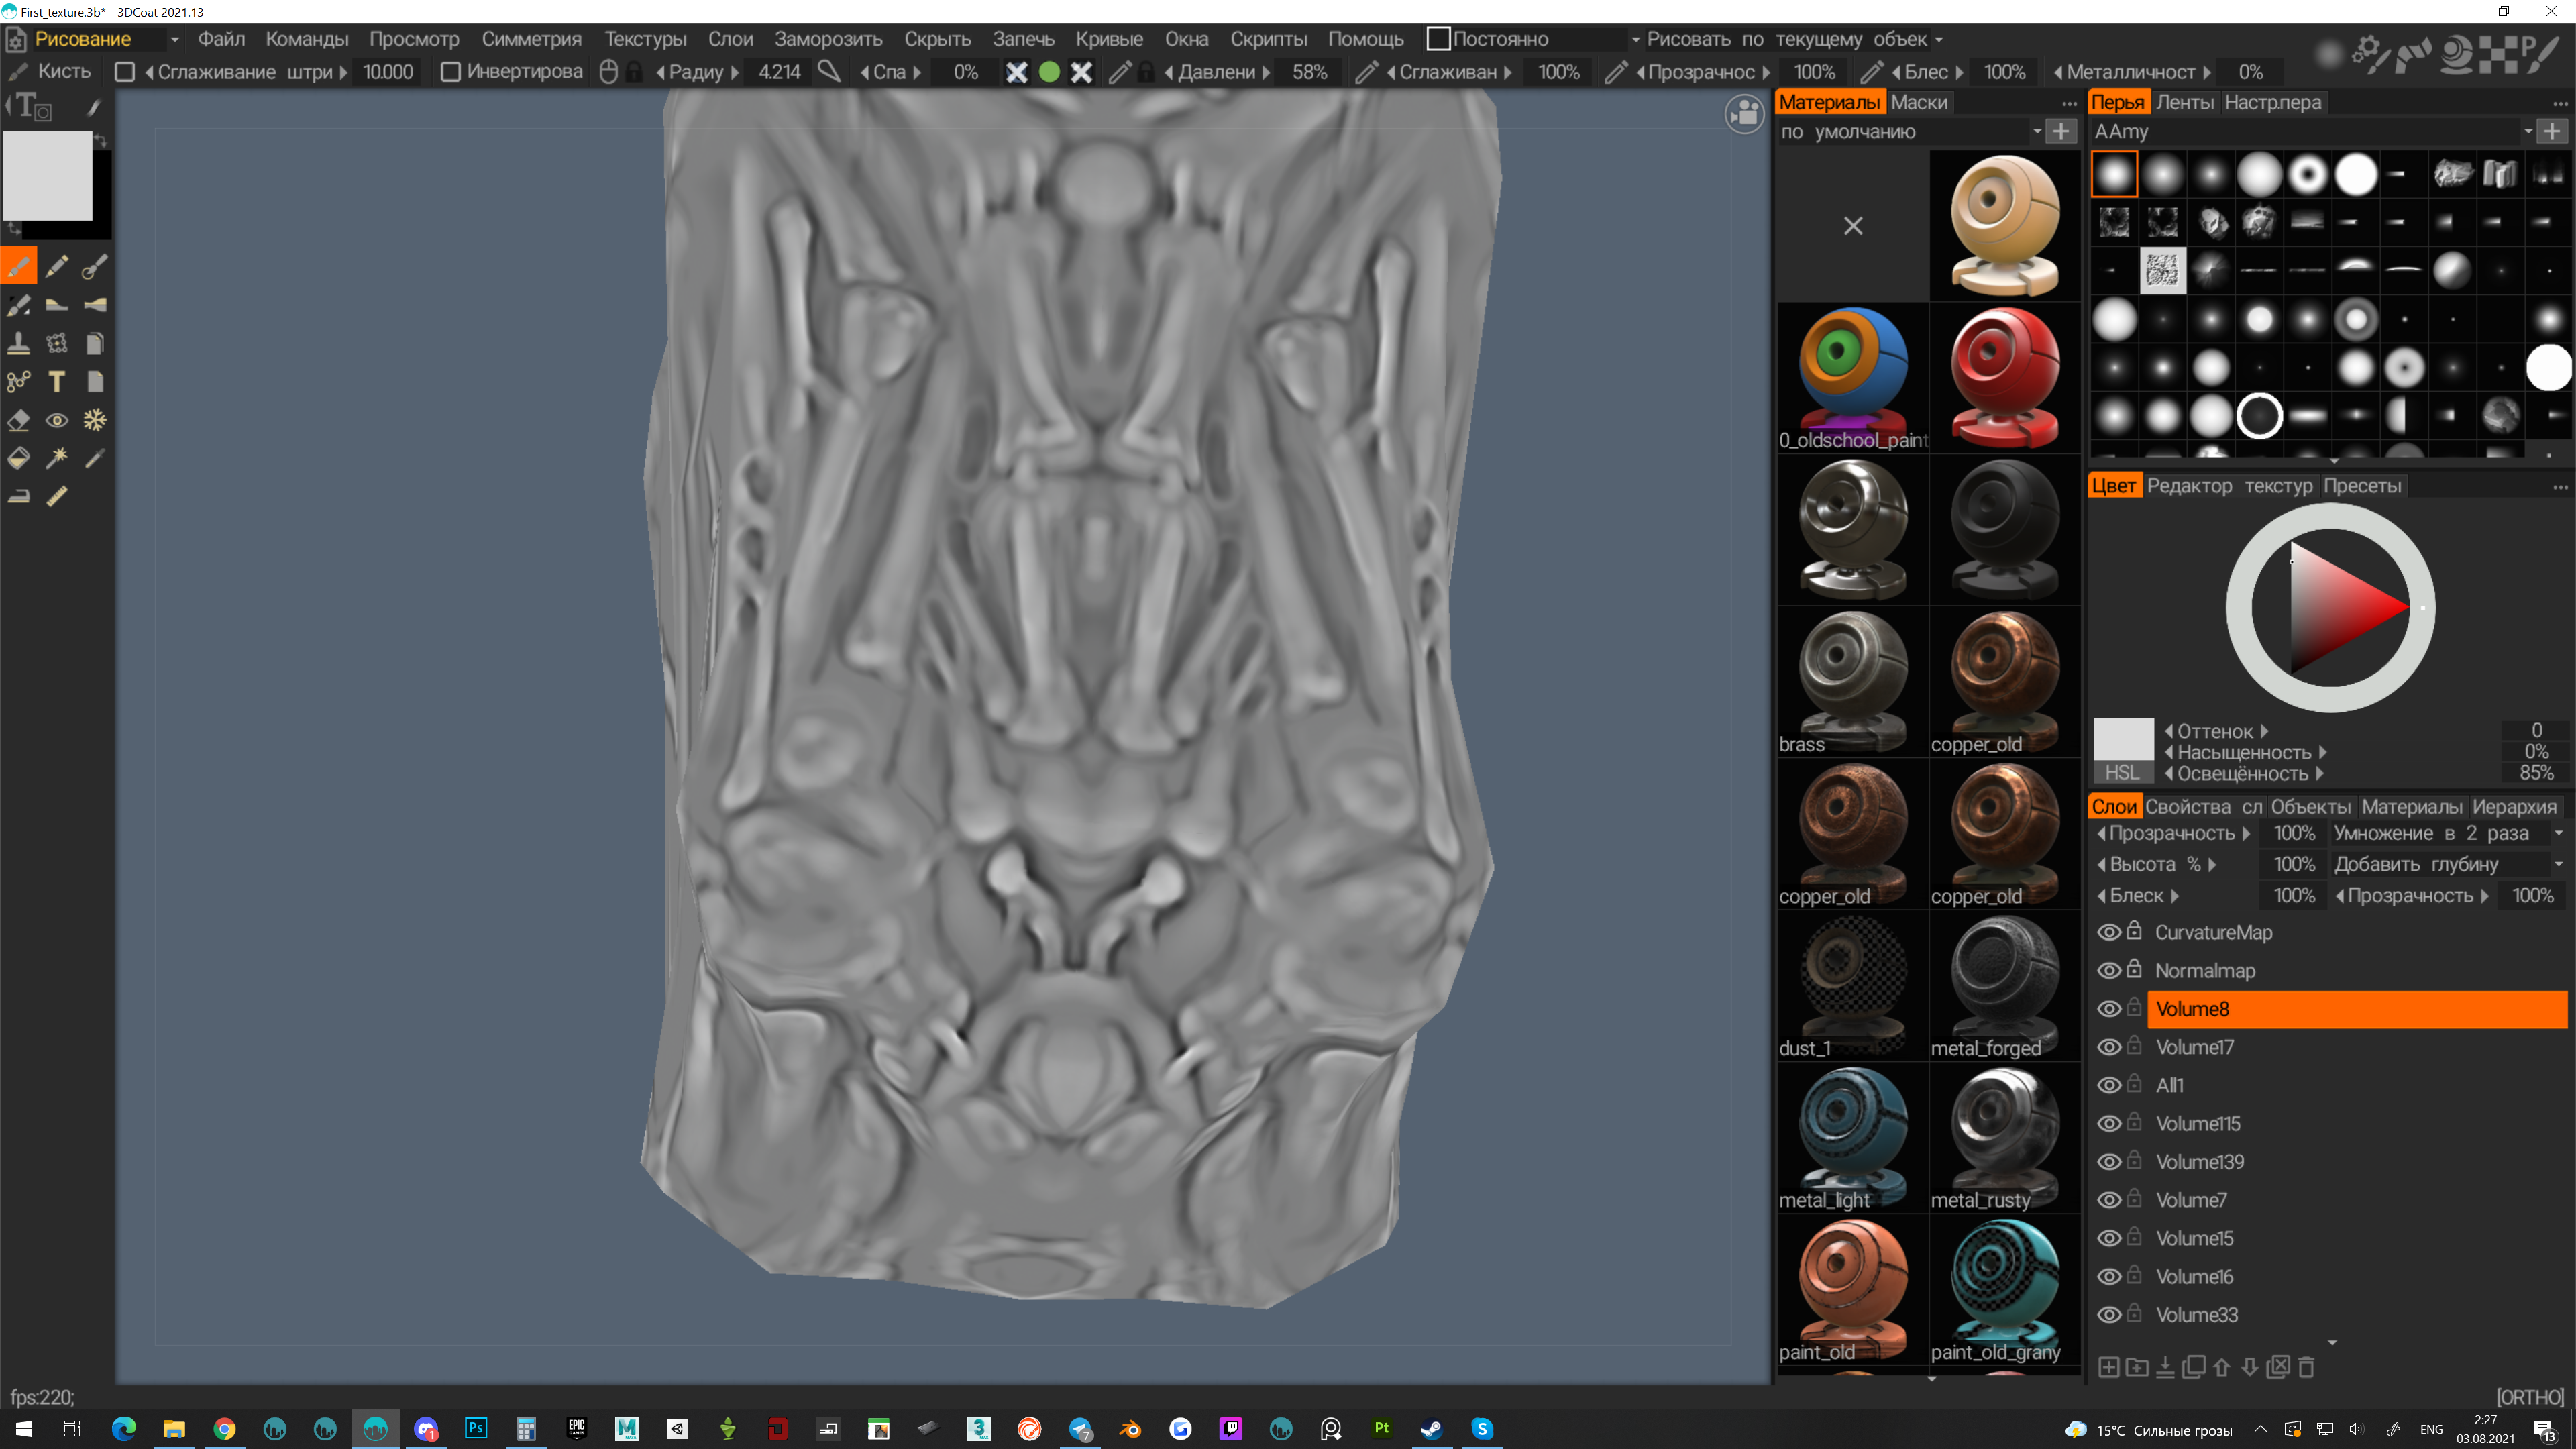Viewport: 2576px width, 1449px height.
Task: Add a new layer with plus icon
Action: [2108, 1367]
